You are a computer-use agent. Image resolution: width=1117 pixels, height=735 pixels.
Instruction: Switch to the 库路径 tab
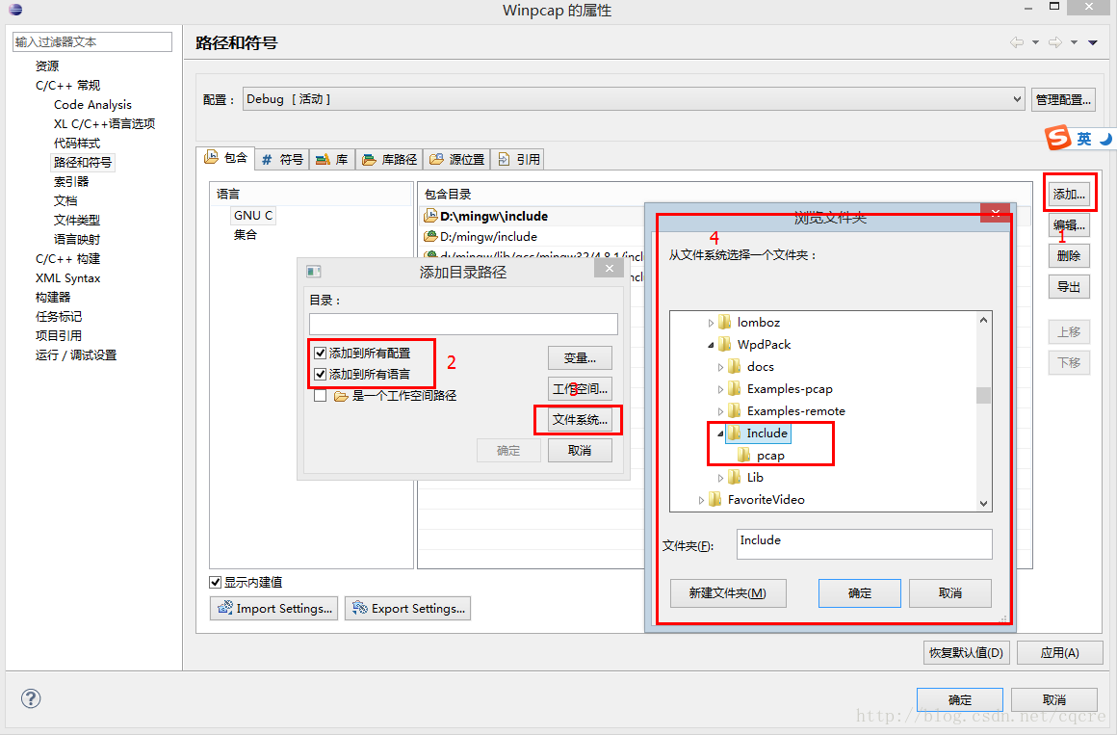(389, 159)
